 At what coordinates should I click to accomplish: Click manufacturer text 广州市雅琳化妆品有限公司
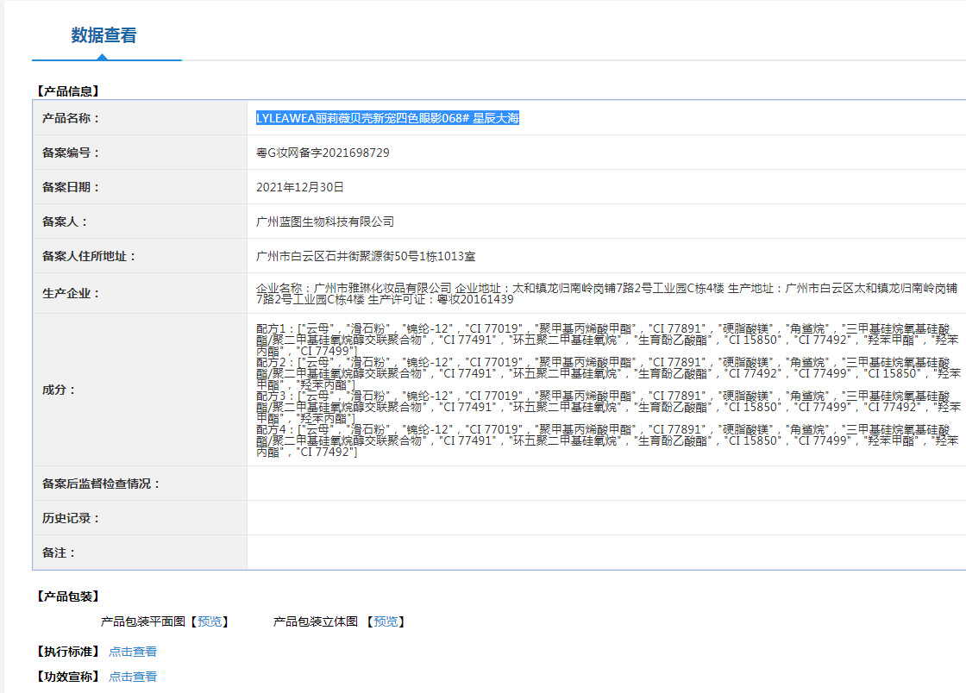[x=383, y=288]
